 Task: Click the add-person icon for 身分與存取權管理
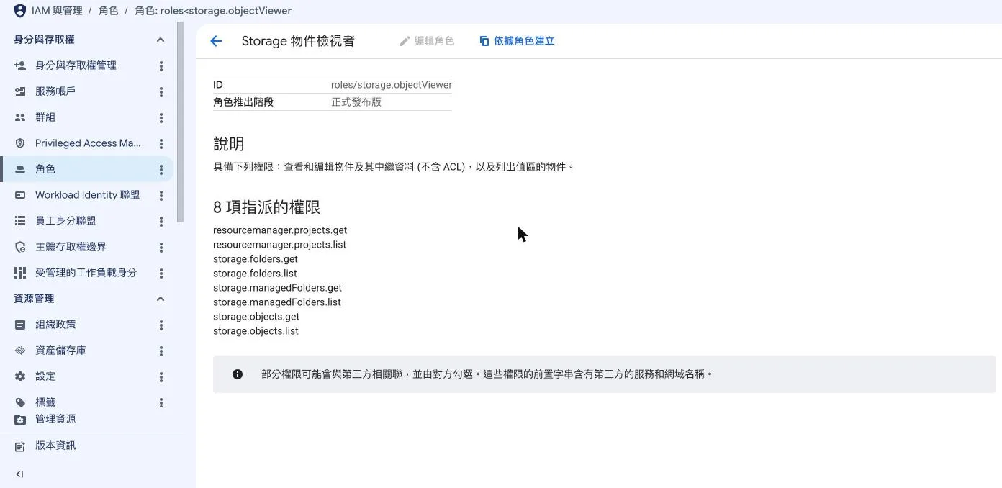[x=20, y=65]
